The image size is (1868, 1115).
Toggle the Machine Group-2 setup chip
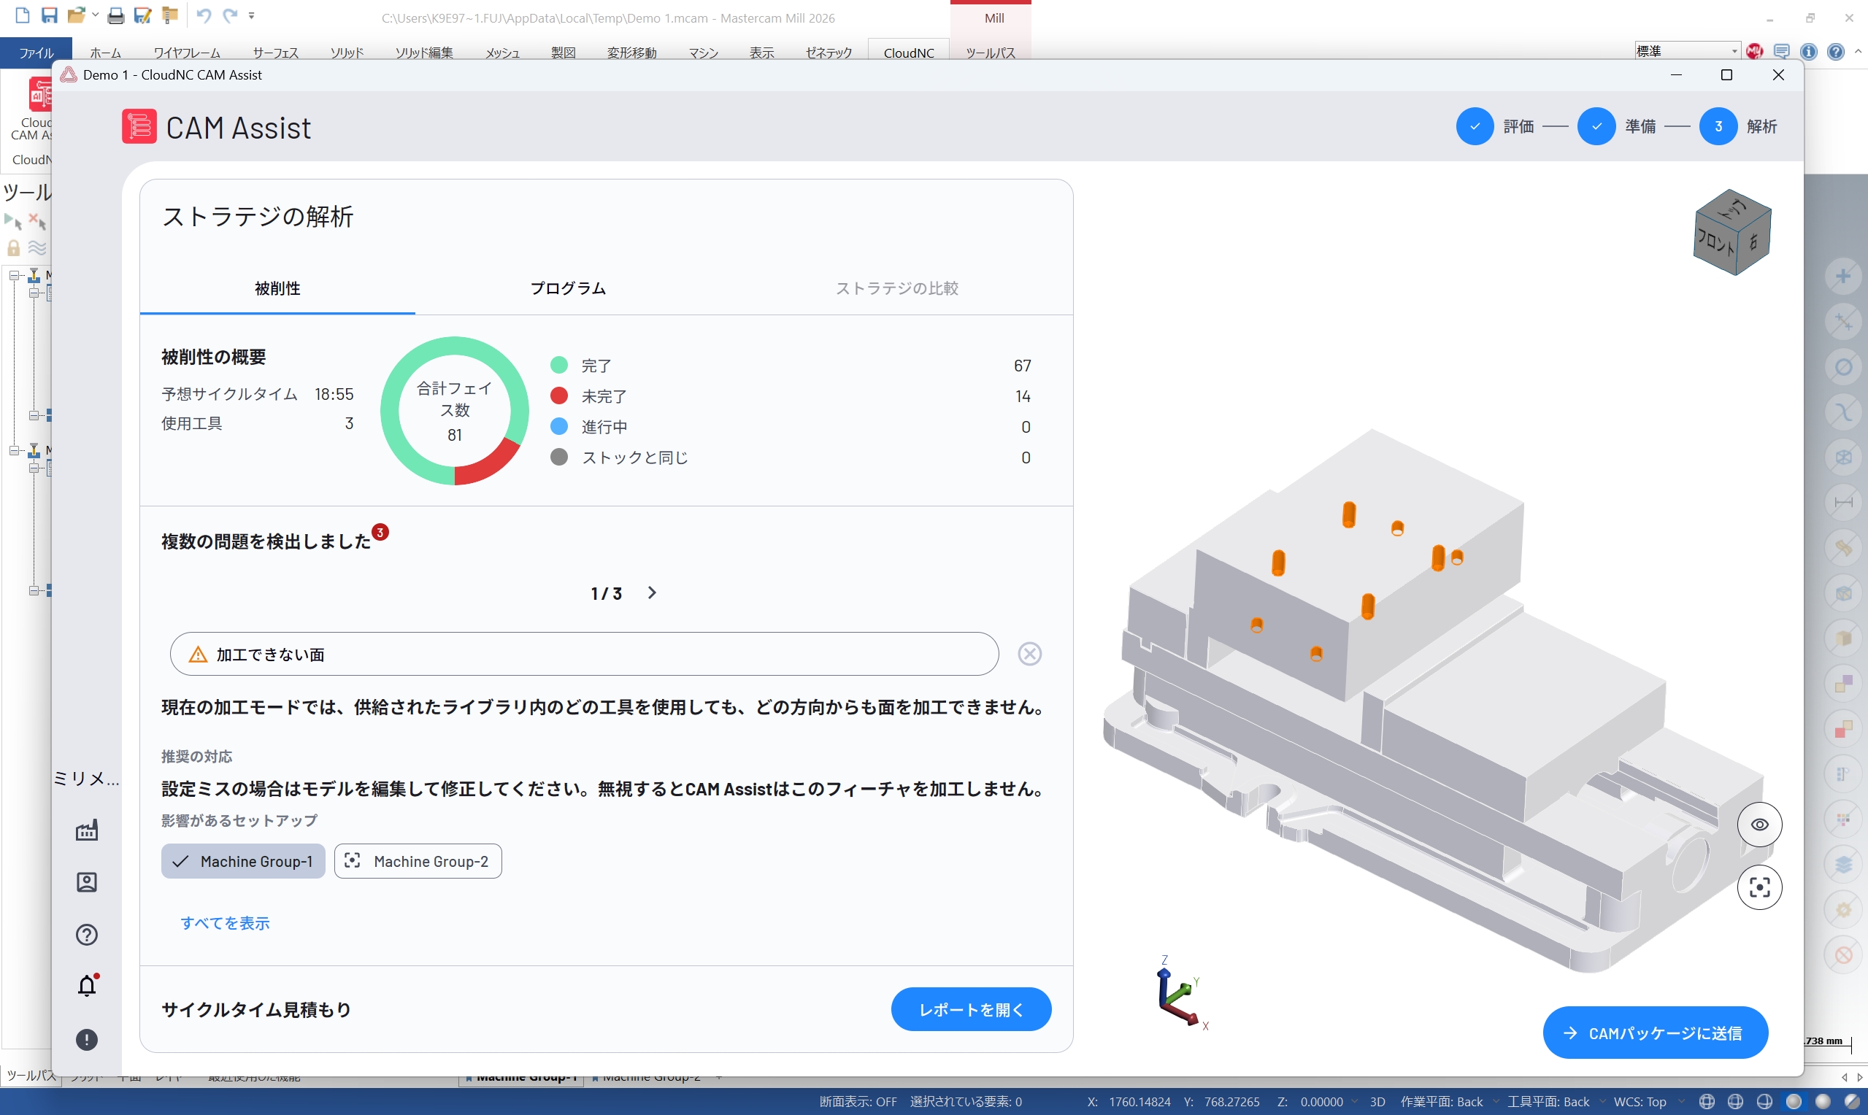coord(418,861)
